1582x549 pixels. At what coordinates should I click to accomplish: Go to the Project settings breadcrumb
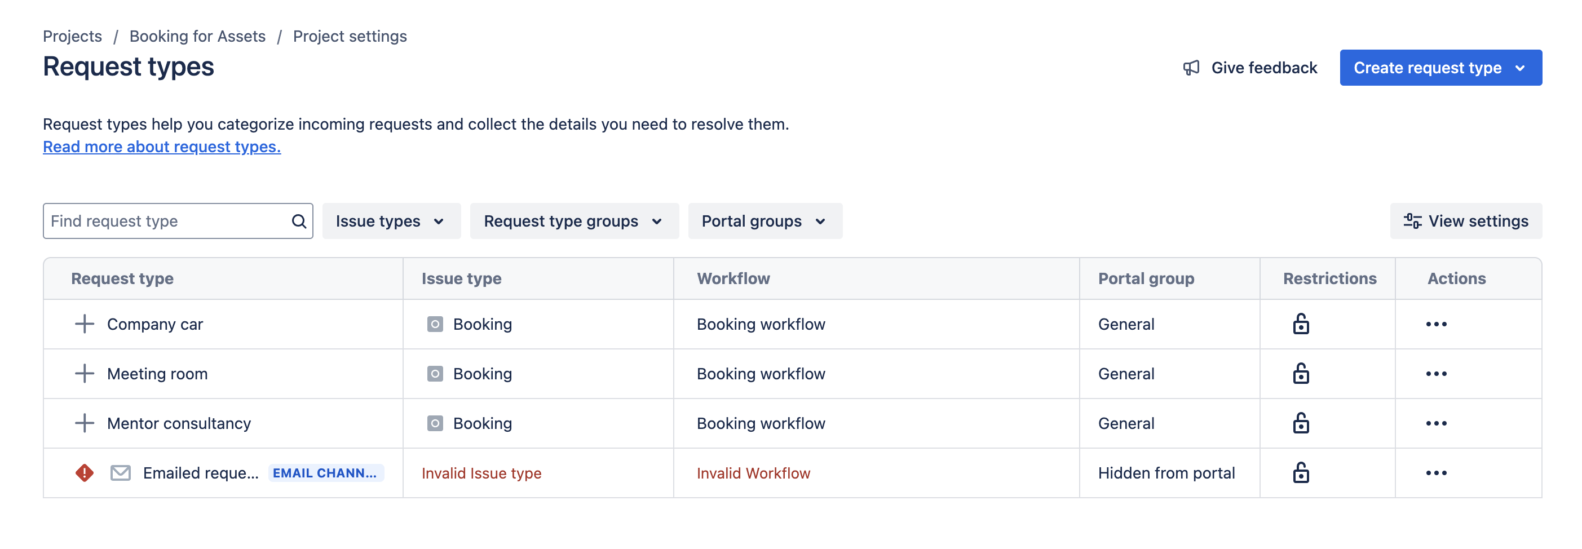(350, 36)
